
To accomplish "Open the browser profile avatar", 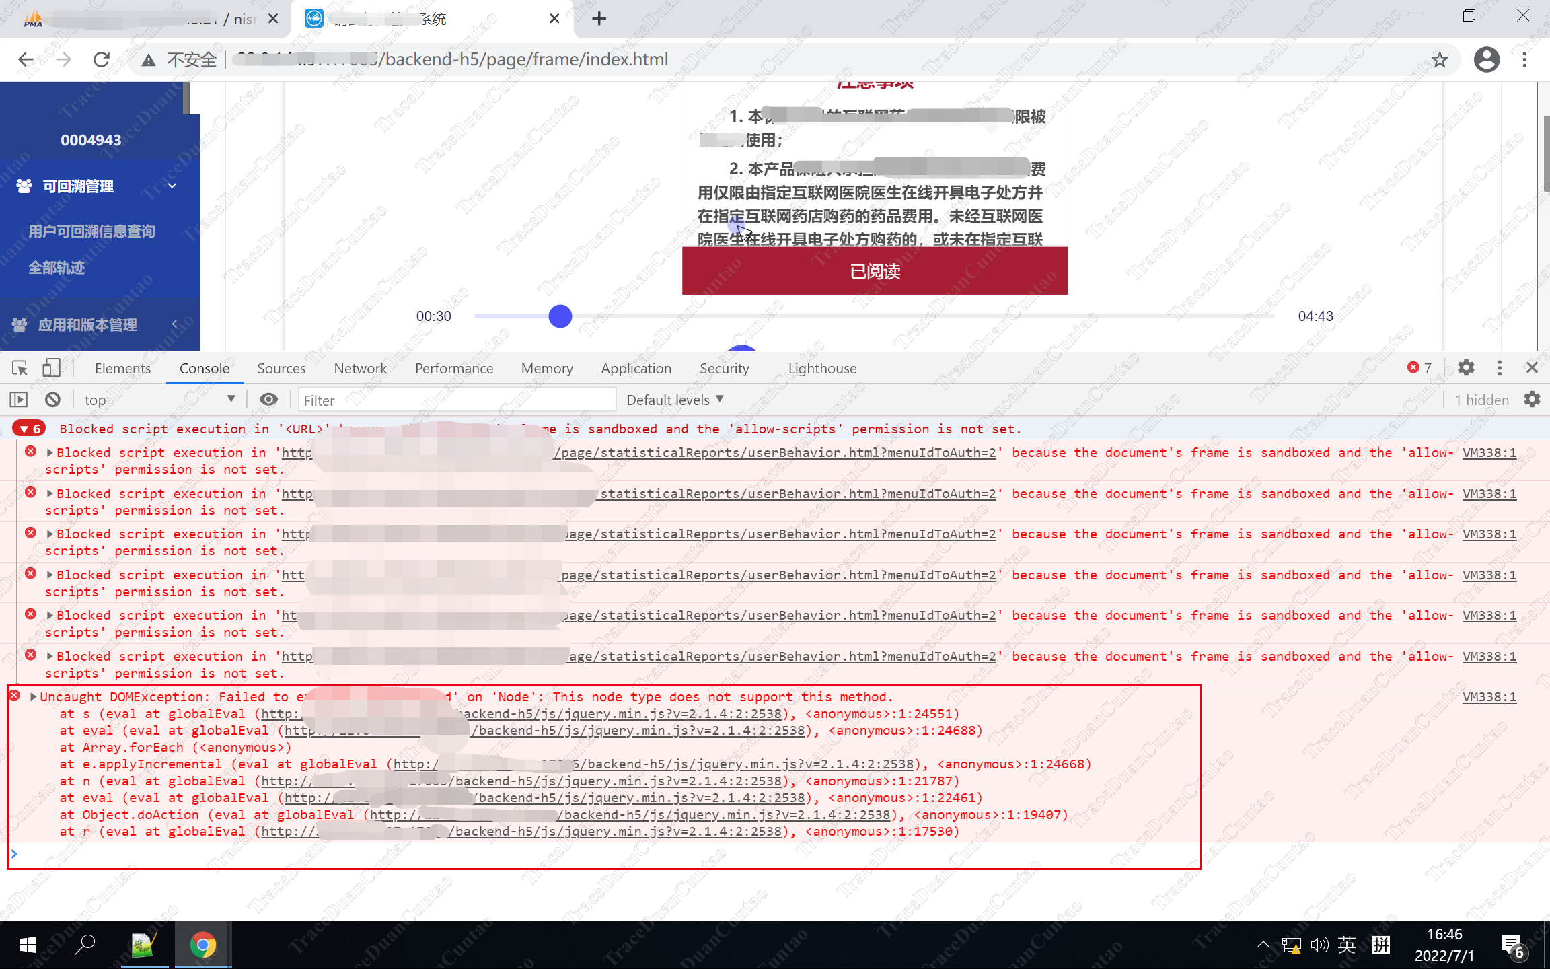I will [1486, 59].
